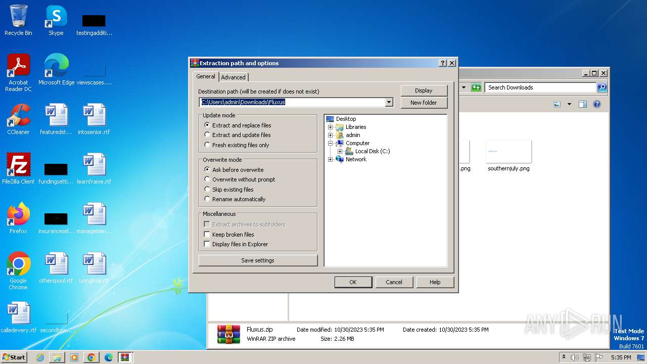
Task: Select Skip existing files option
Action: click(x=228, y=190)
